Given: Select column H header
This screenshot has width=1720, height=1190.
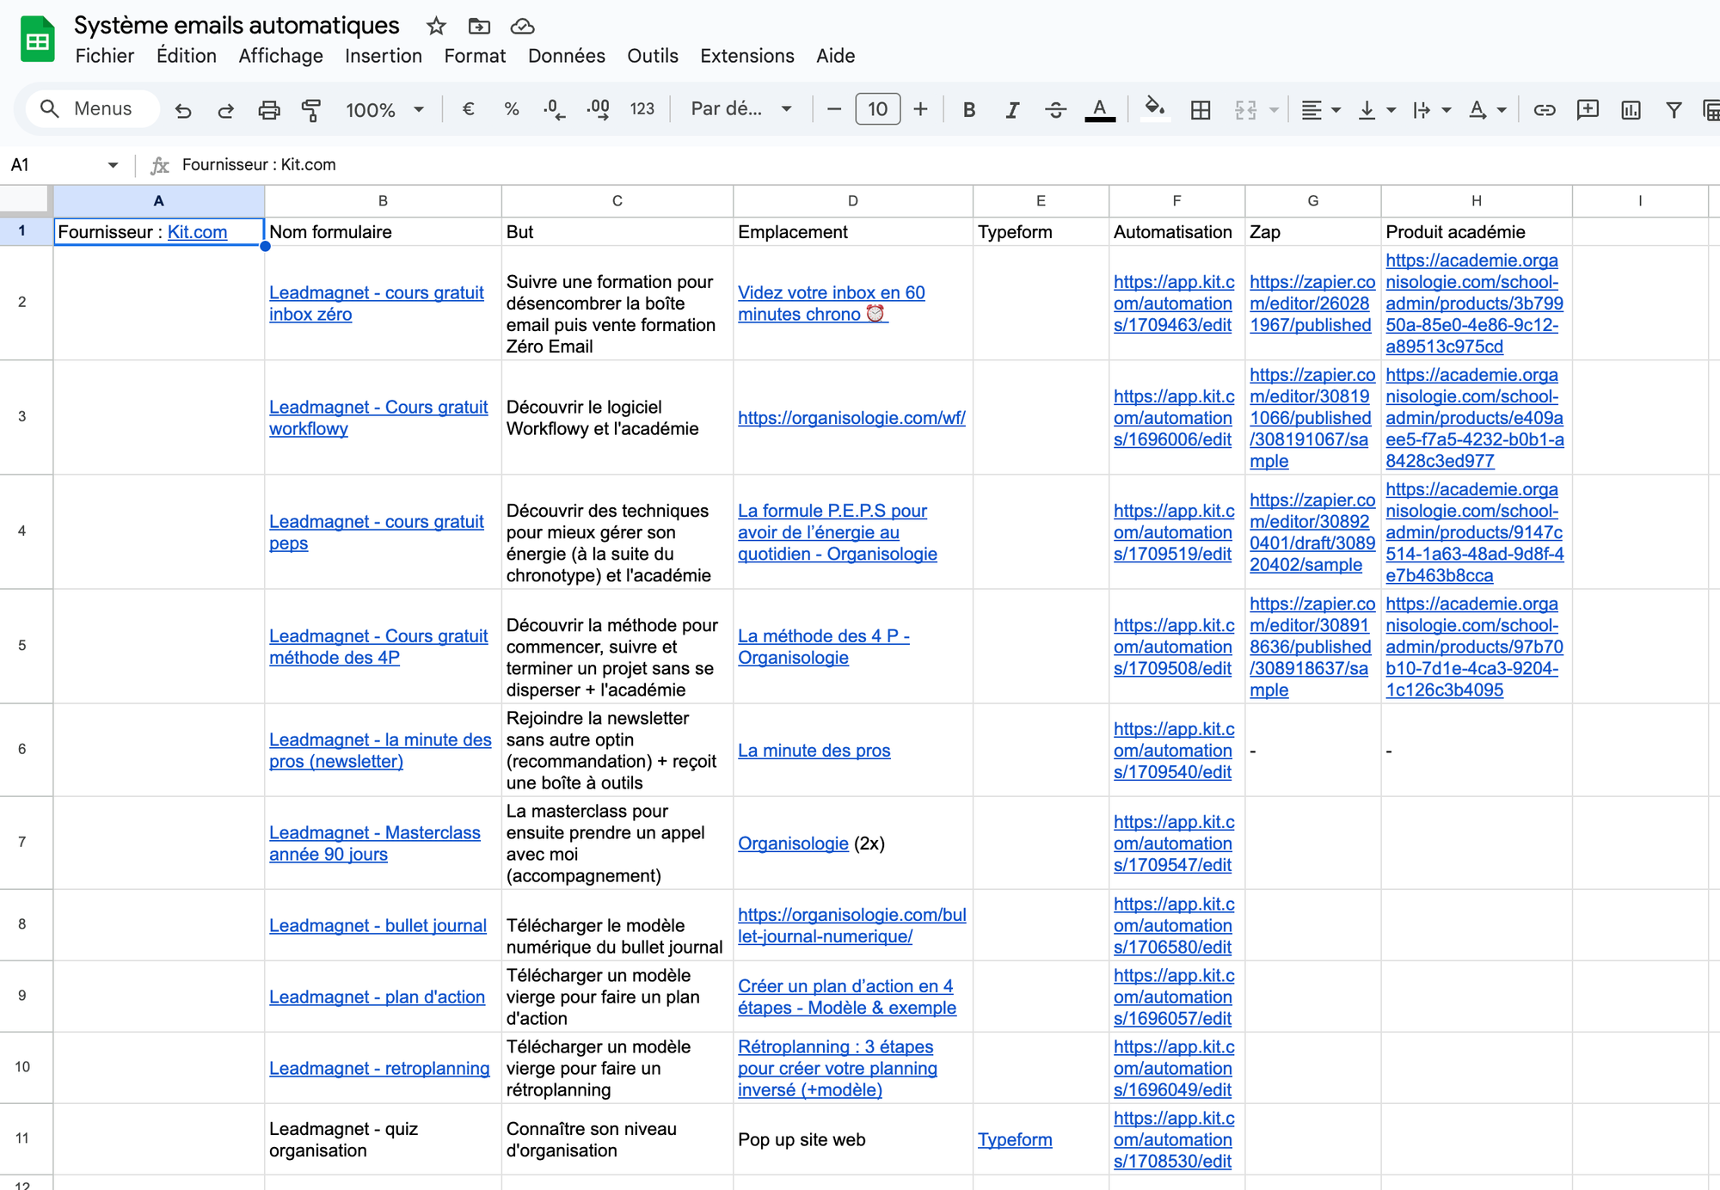Looking at the screenshot, I should [1477, 200].
